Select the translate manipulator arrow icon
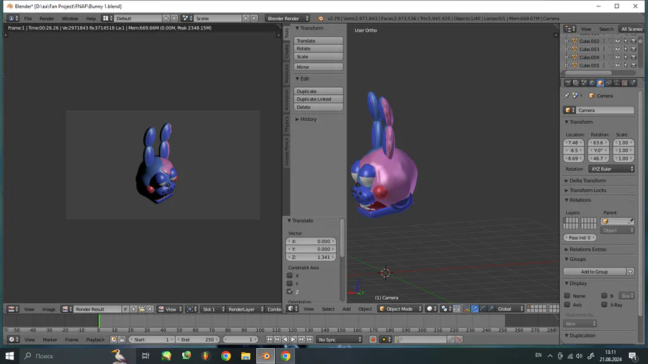The image size is (648, 364). (475, 309)
